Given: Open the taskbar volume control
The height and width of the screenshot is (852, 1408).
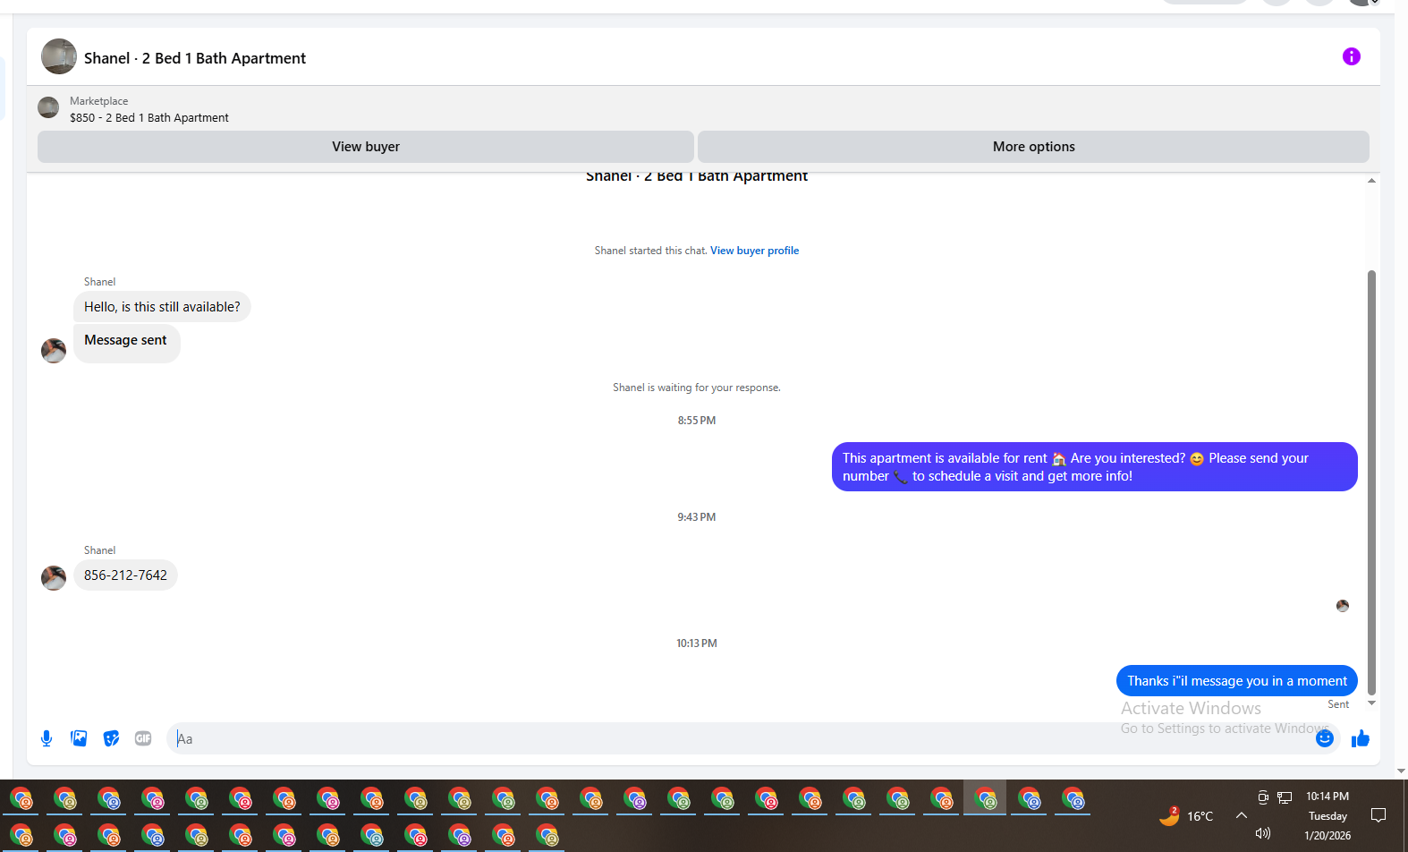Looking at the screenshot, I should 1263,833.
